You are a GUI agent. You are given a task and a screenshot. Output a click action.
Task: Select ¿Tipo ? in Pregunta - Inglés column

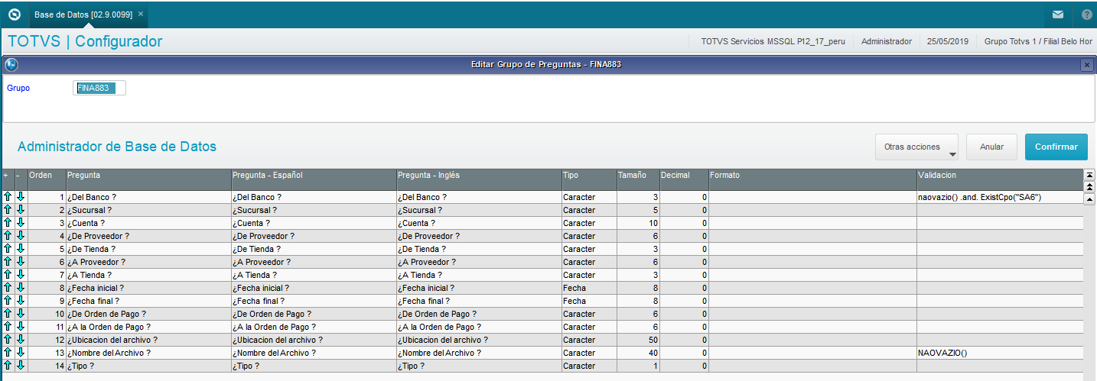point(479,366)
